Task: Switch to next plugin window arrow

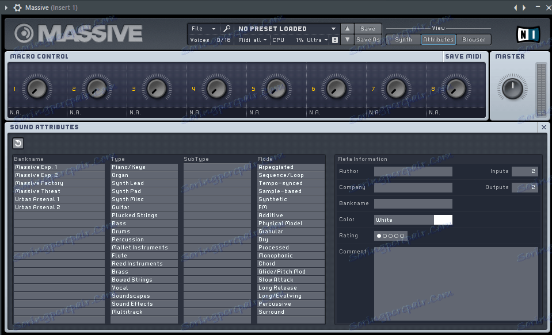Action: coord(524,7)
